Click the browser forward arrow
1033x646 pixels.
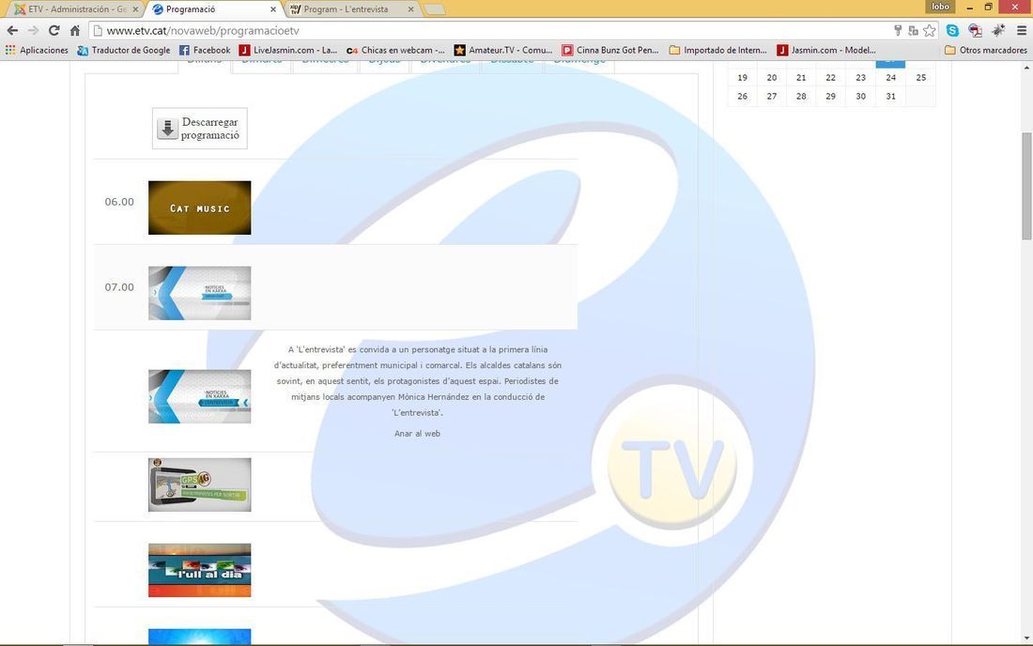click(x=33, y=30)
